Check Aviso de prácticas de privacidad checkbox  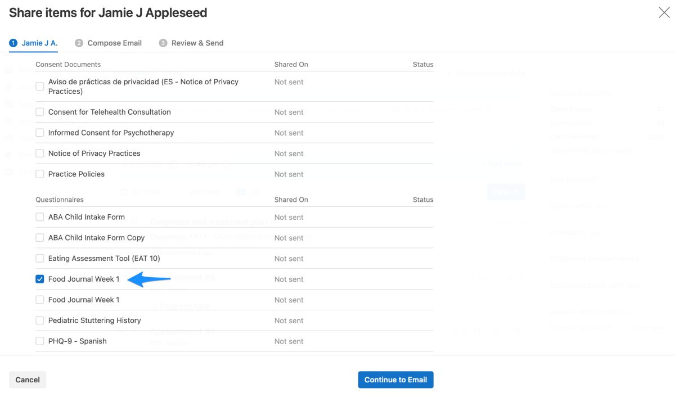point(40,87)
